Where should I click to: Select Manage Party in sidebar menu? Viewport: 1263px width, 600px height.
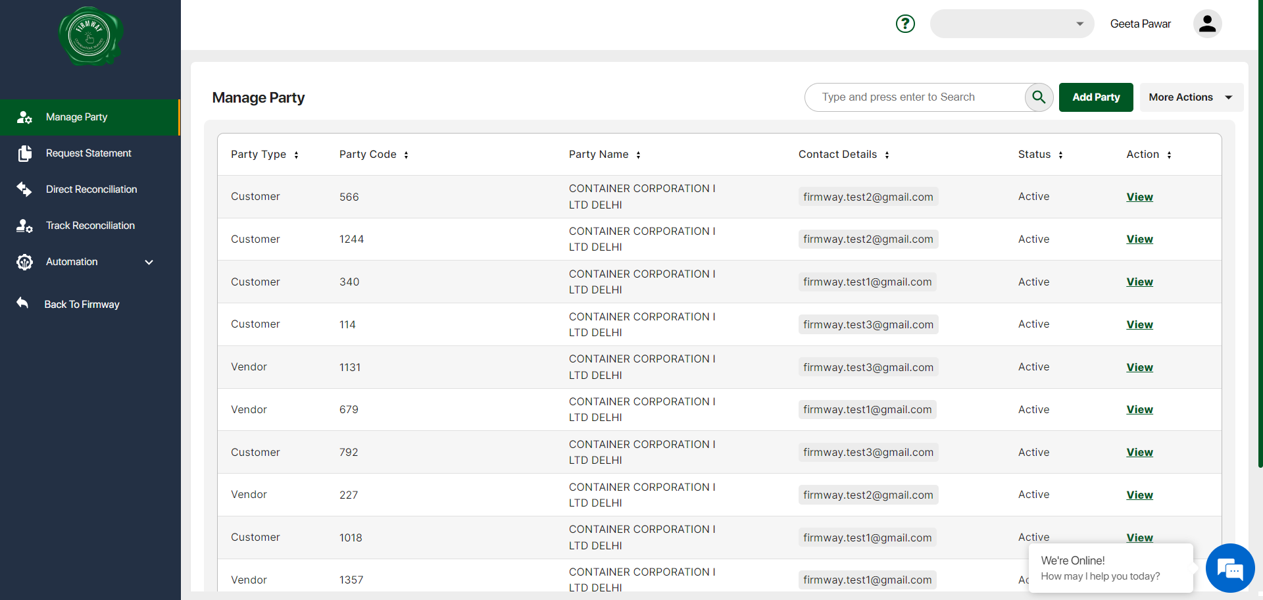click(76, 117)
